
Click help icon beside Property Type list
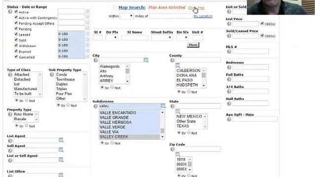click(x=10, y=115)
